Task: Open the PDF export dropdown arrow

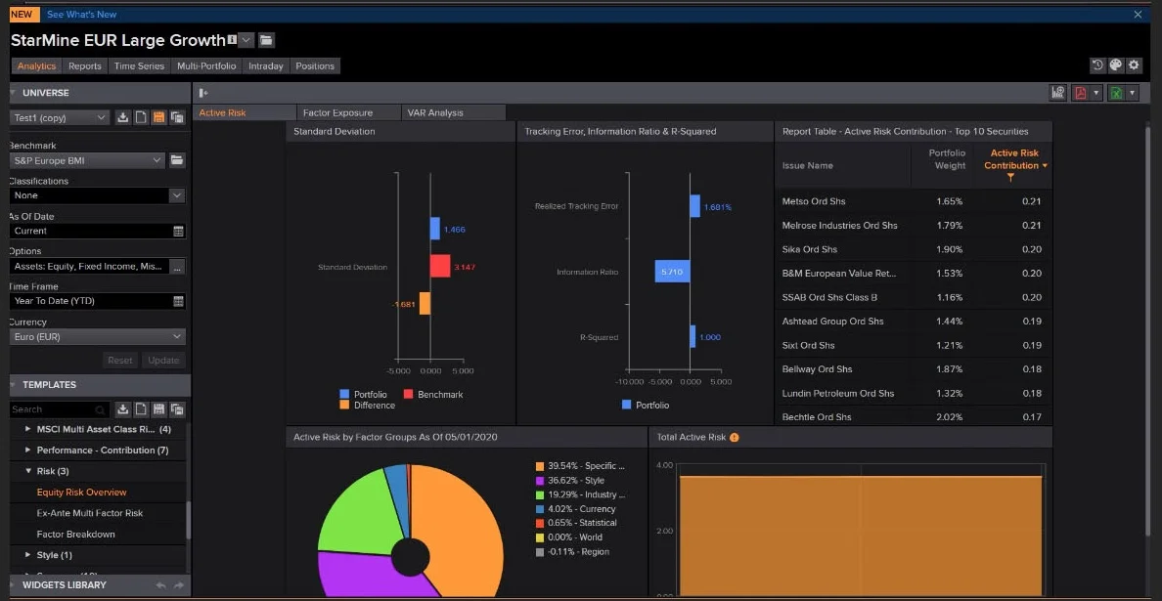Action: [1096, 93]
